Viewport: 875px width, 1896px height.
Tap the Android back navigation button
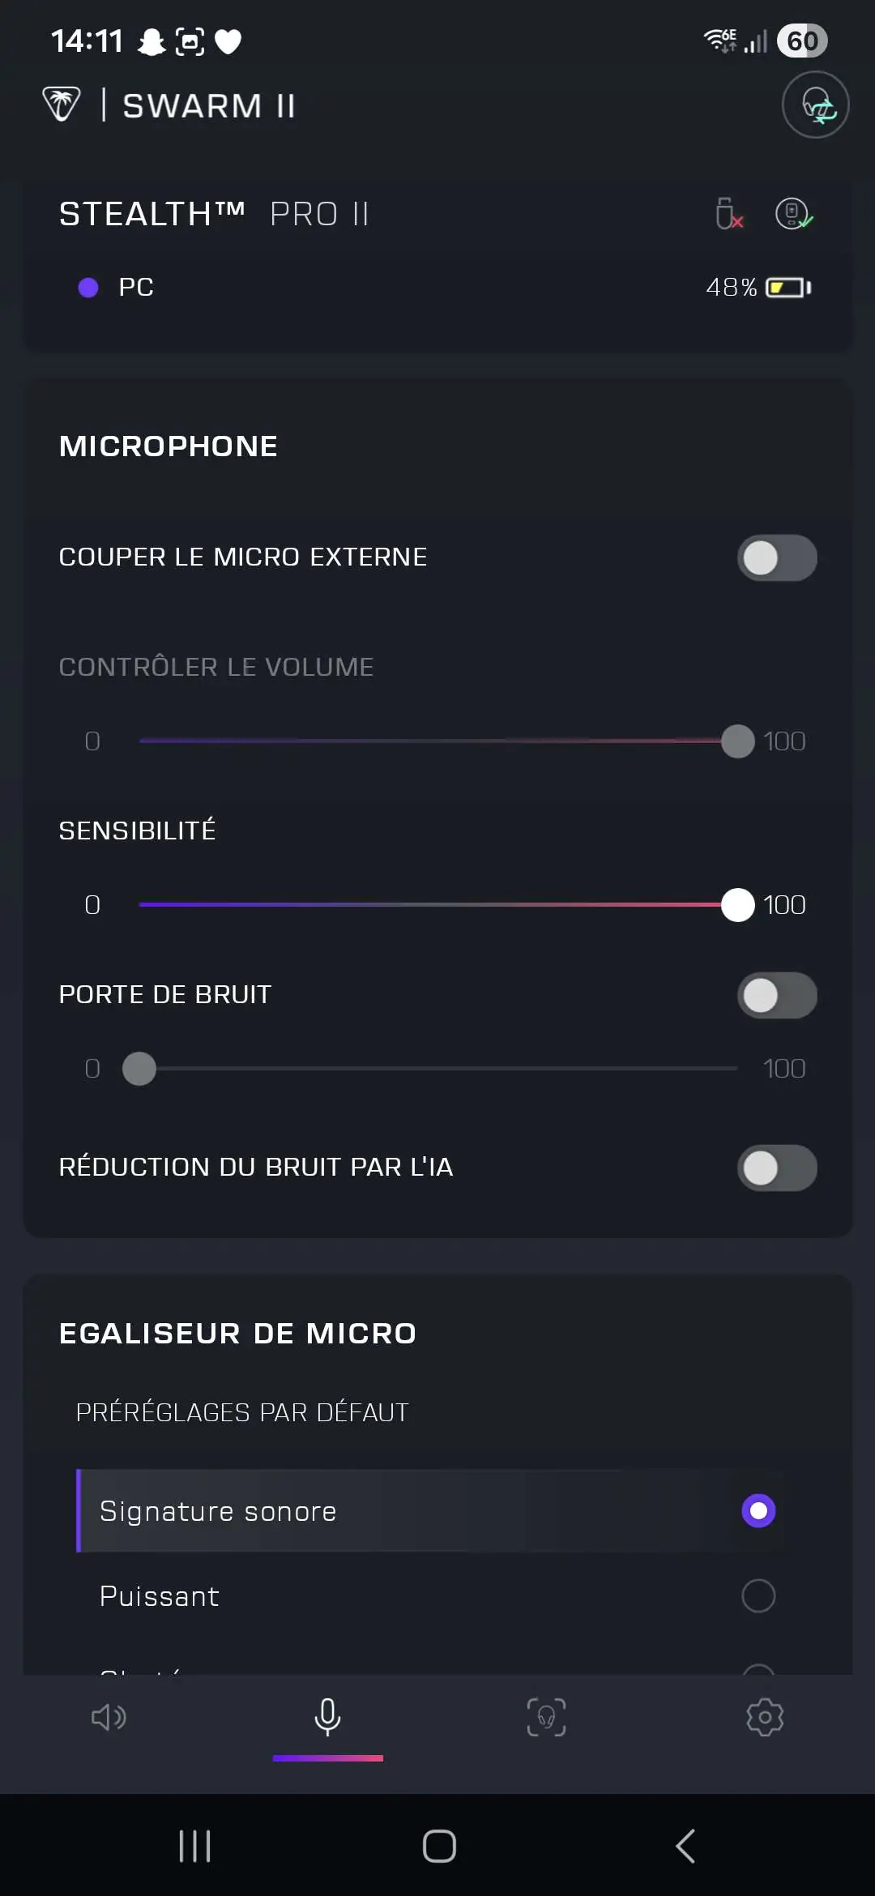685,1847
